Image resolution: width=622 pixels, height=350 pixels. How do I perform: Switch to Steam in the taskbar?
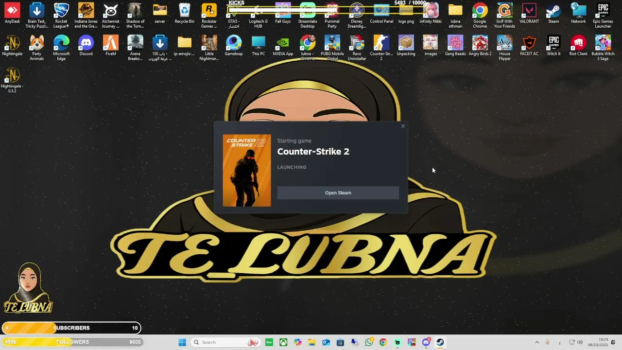(x=440, y=342)
